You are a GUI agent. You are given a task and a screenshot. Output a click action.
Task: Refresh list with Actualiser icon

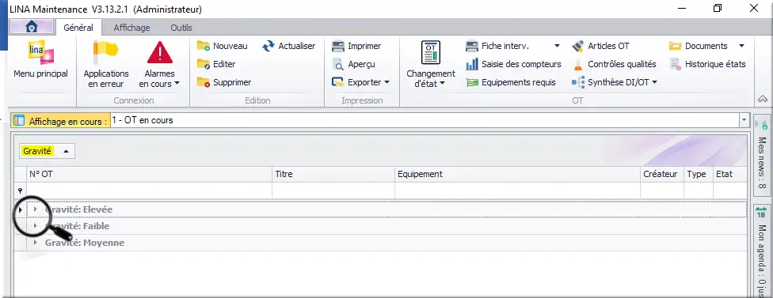pyautogui.click(x=268, y=46)
